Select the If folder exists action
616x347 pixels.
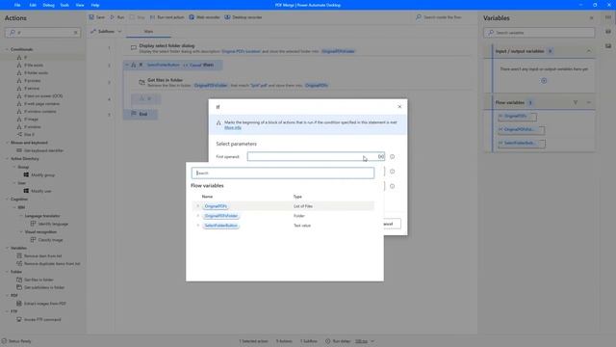point(36,73)
